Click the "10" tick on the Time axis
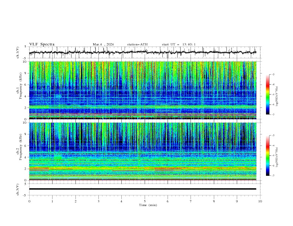This screenshot has width=293, height=226. (260, 201)
